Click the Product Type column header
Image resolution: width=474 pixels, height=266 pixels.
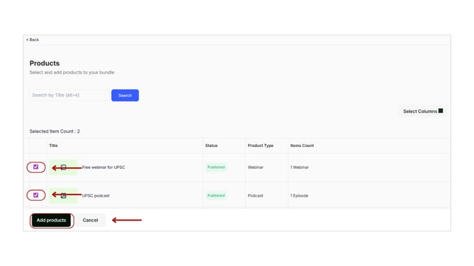click(x=261, y=145)
